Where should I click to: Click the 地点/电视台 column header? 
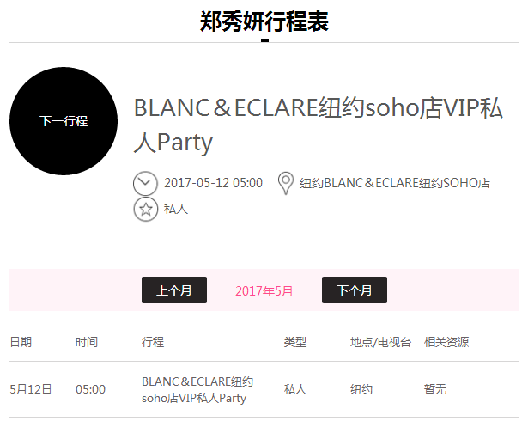[380, 342]
